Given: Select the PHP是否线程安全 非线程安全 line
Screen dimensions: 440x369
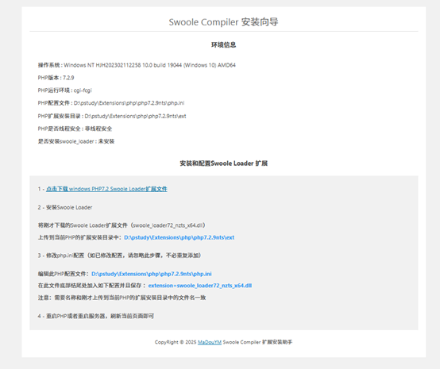Looking at the screenshot, I should [75, 129].
